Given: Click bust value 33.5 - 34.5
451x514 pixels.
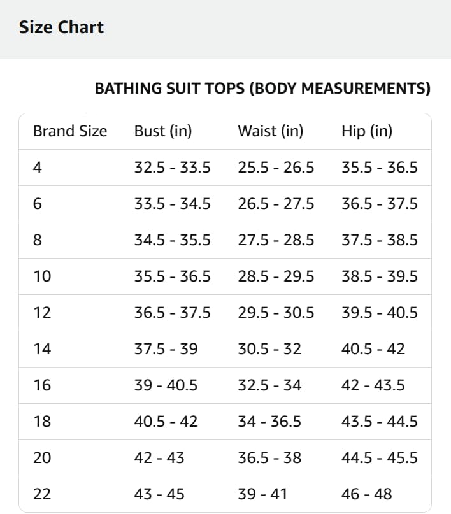Looking at the screenshot, I should 173,204.
